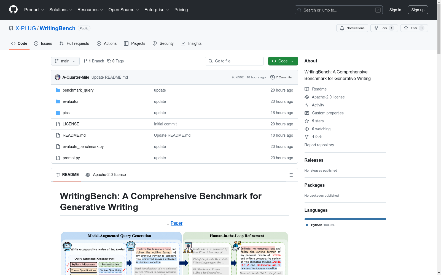
Task: Click the book icon next to Readme
Action: point(307,89)
